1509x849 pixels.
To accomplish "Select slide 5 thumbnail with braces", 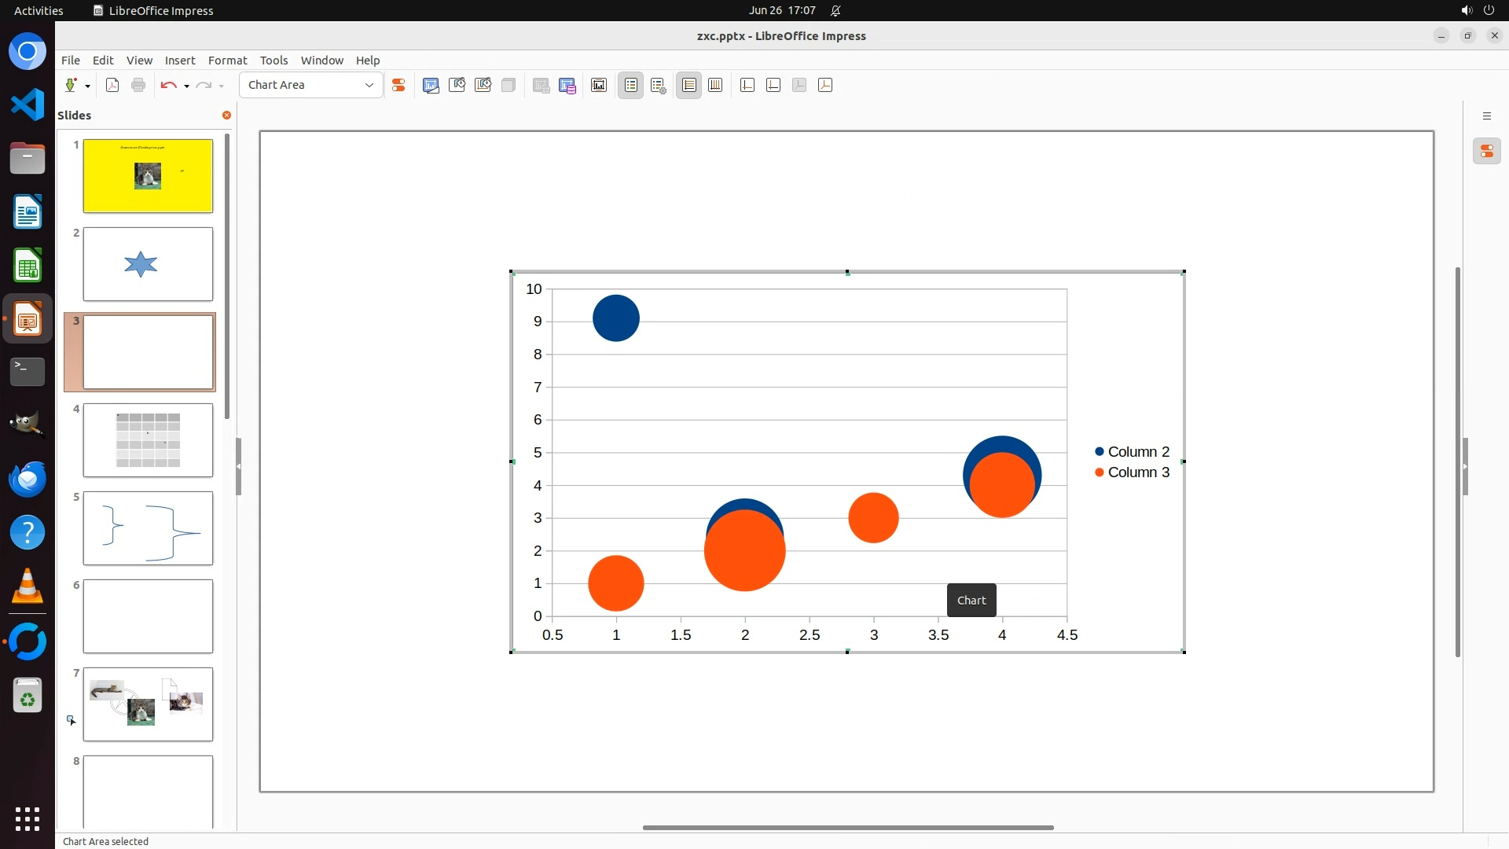I will click(148, 527).
